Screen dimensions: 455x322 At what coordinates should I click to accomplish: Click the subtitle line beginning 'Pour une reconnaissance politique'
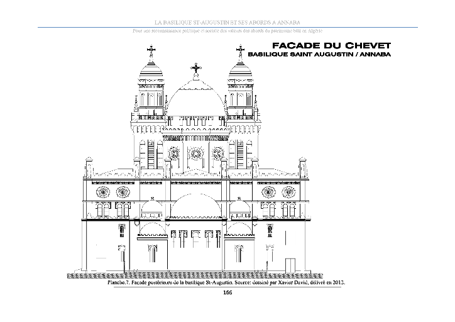click(x=227, y=31)
